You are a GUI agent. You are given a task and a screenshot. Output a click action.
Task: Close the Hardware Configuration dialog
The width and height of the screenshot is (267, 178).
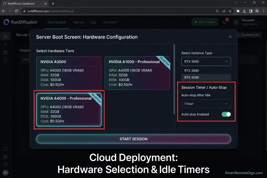(x=230, y=37)
